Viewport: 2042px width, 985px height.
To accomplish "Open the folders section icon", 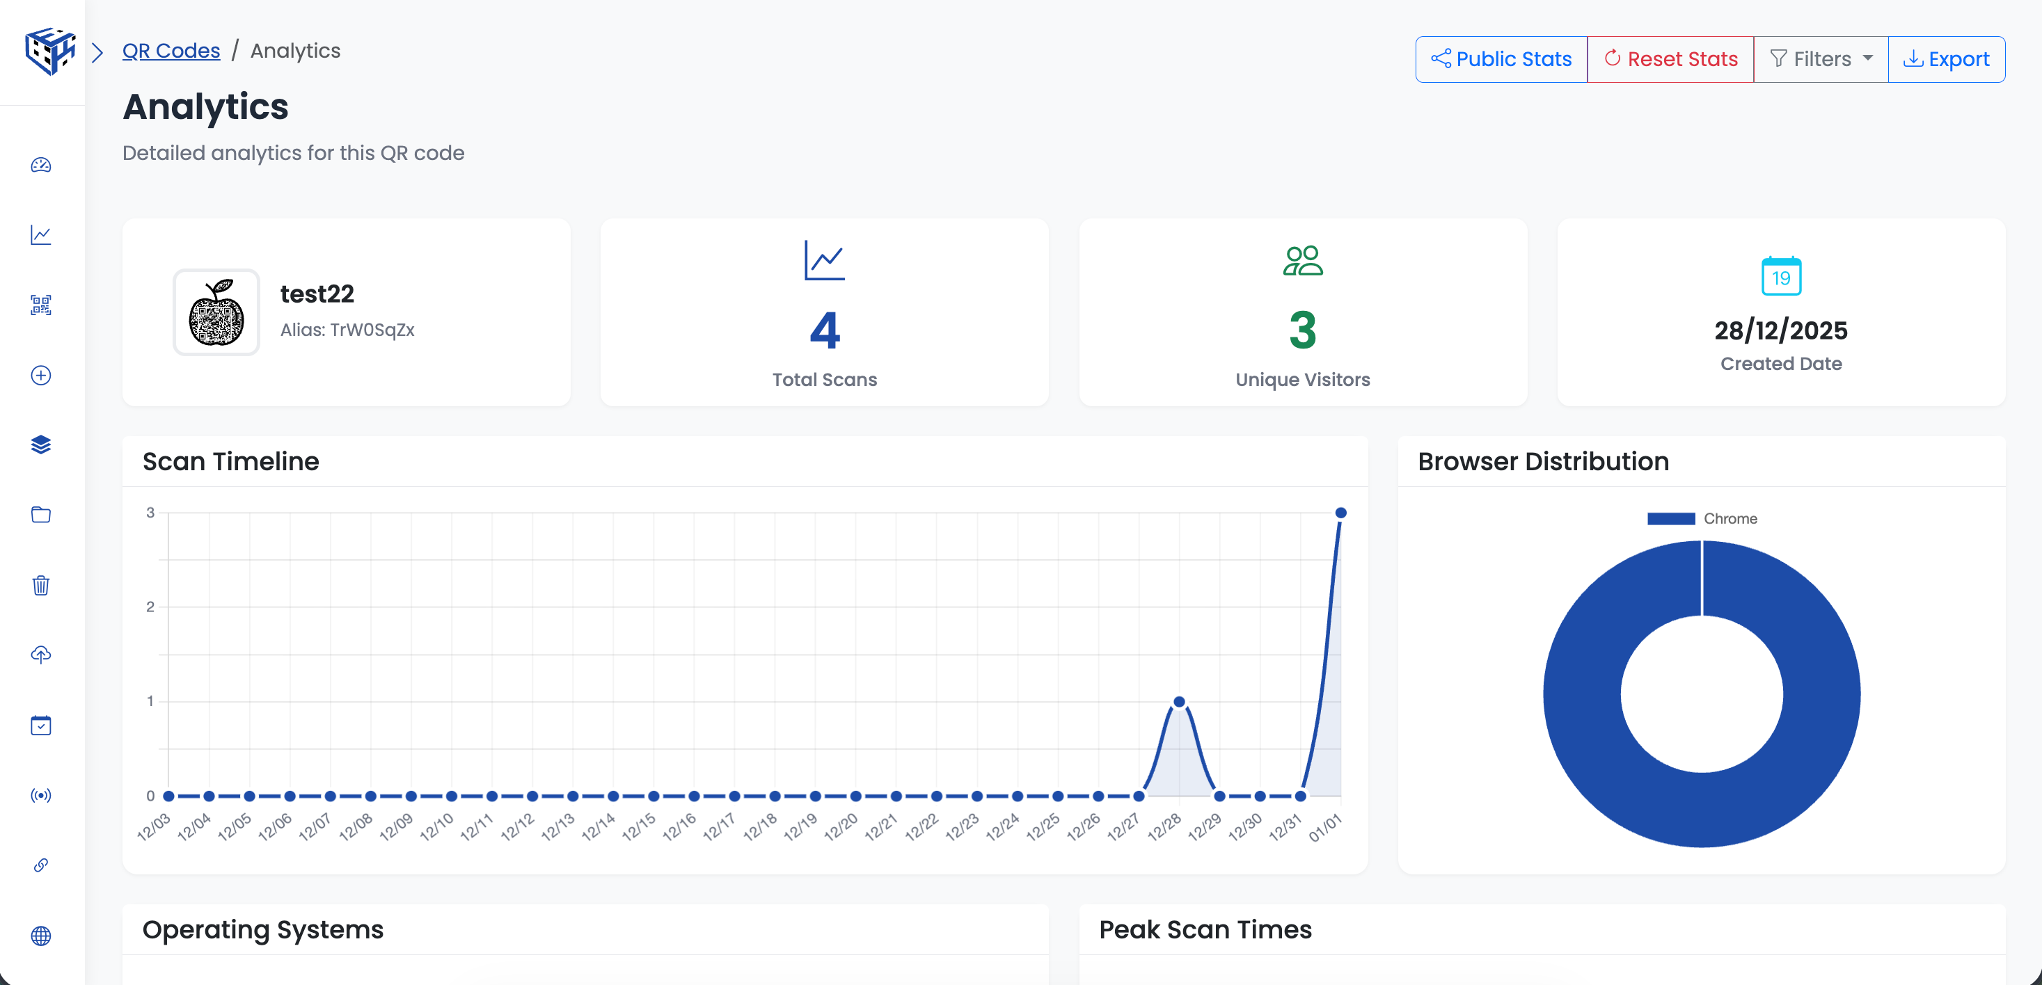I will 40,514.
